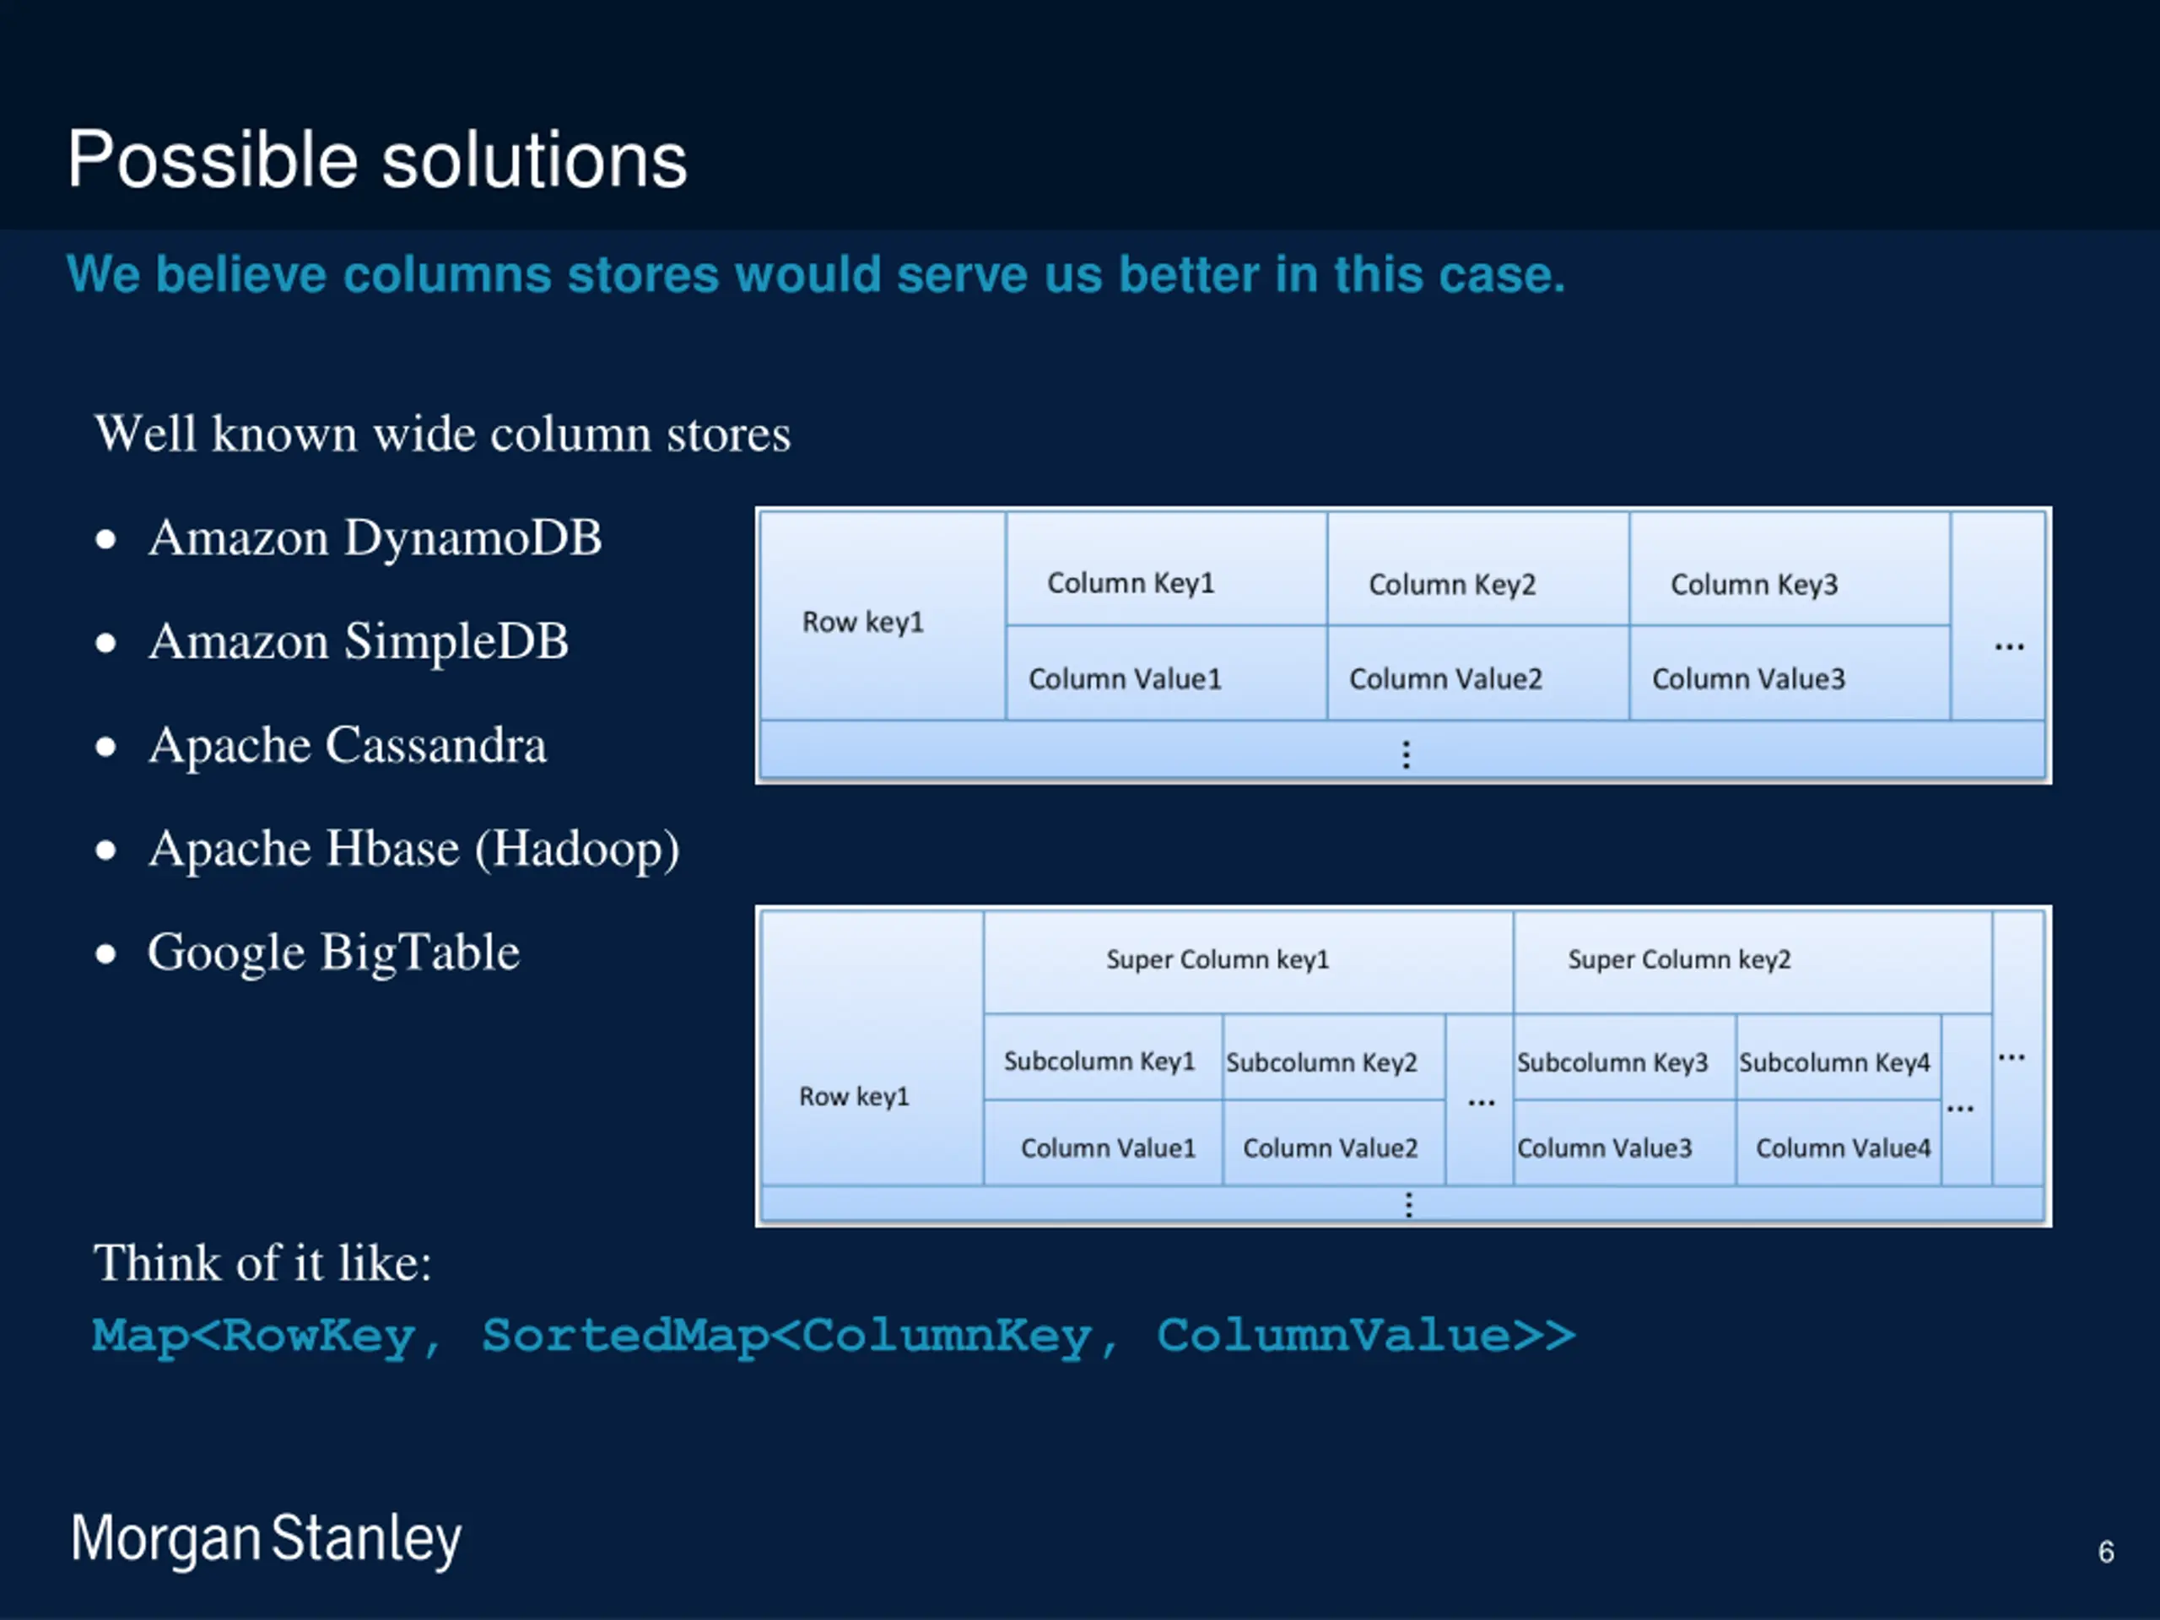Image resolution: width=2160 pixels, height=1620 pixels.
Task: Select the Amazon DynamoDB bullet item
Action: tap(375, 538)
